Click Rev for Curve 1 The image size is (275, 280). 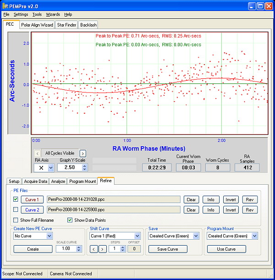(250, 199)
